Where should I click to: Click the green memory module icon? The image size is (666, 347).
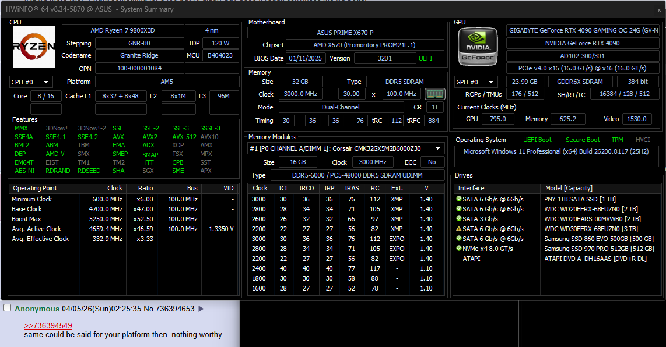[434, 94]
